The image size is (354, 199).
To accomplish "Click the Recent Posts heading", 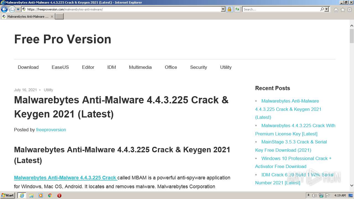I will [x=273, y=88].
